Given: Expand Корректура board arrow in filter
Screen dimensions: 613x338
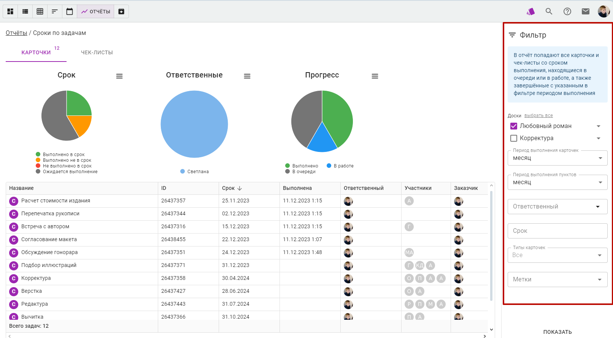Looking at the screenshot, I should click(599, 138).
